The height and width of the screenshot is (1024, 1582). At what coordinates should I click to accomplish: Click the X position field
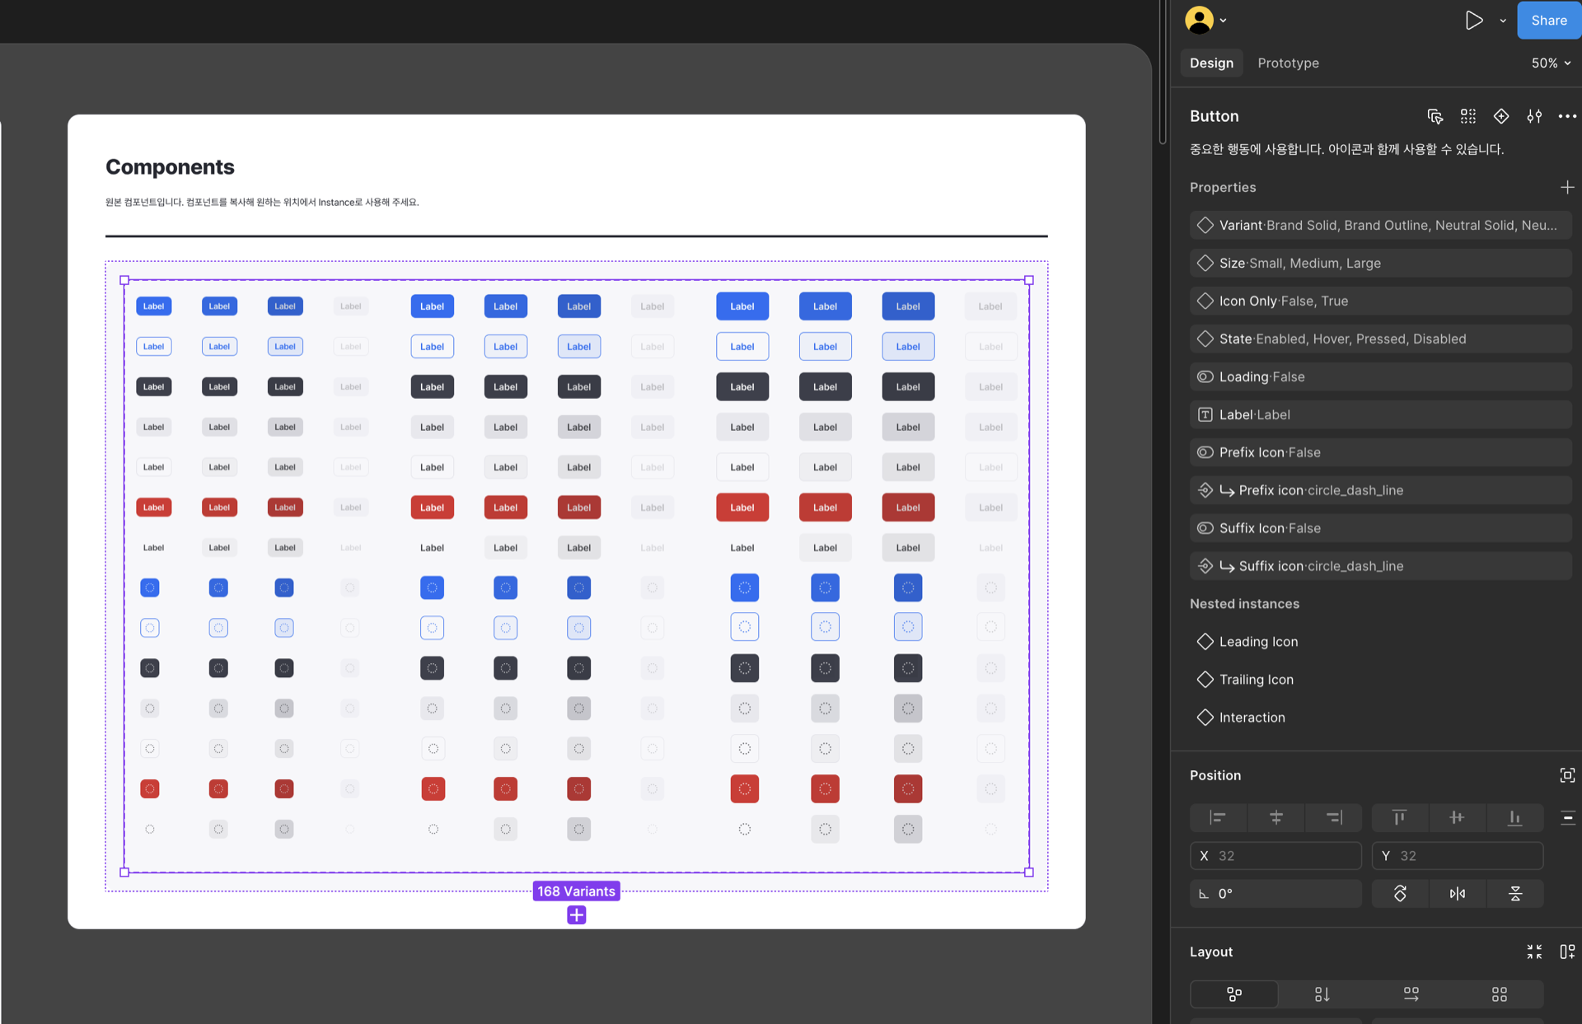pos(1275,856)
